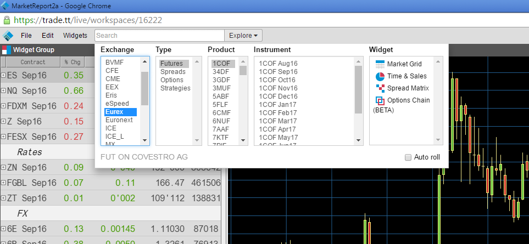Pick instrument 1COF May17
The image size is (529, 244).
click(x=279, y=137)
